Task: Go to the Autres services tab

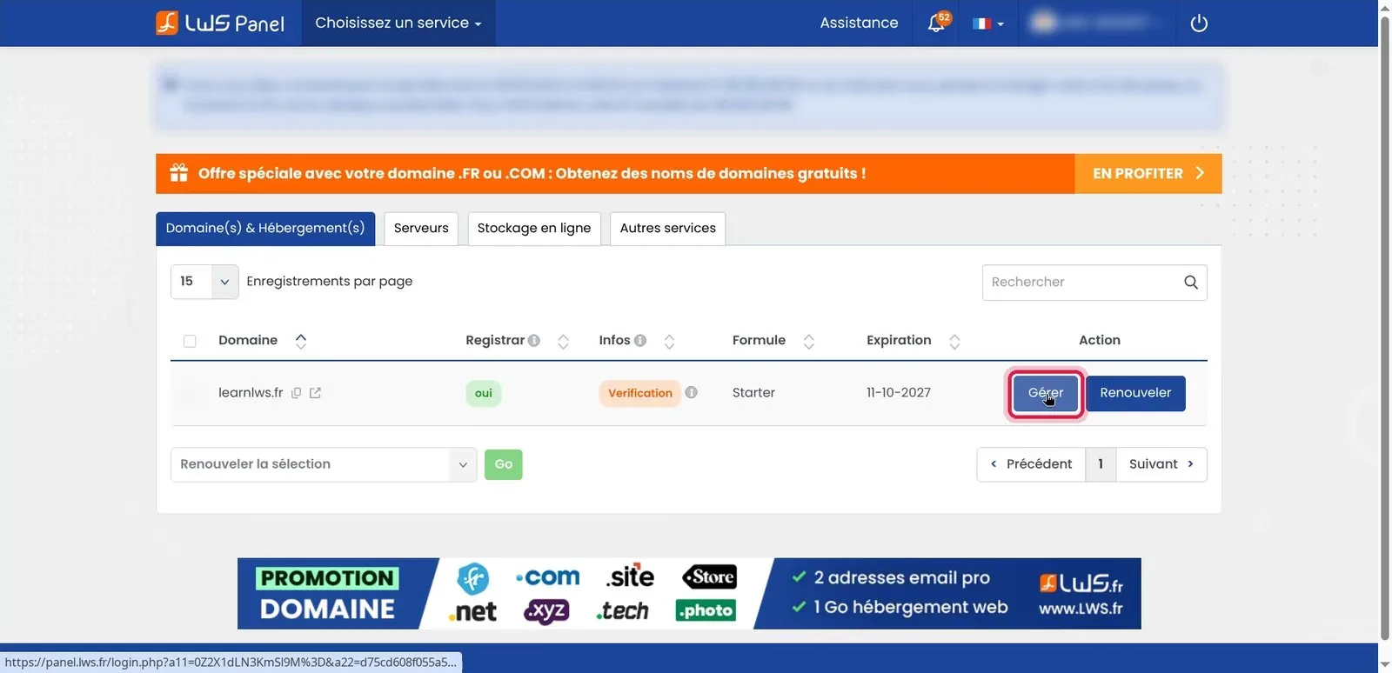Action: (668, 229)
